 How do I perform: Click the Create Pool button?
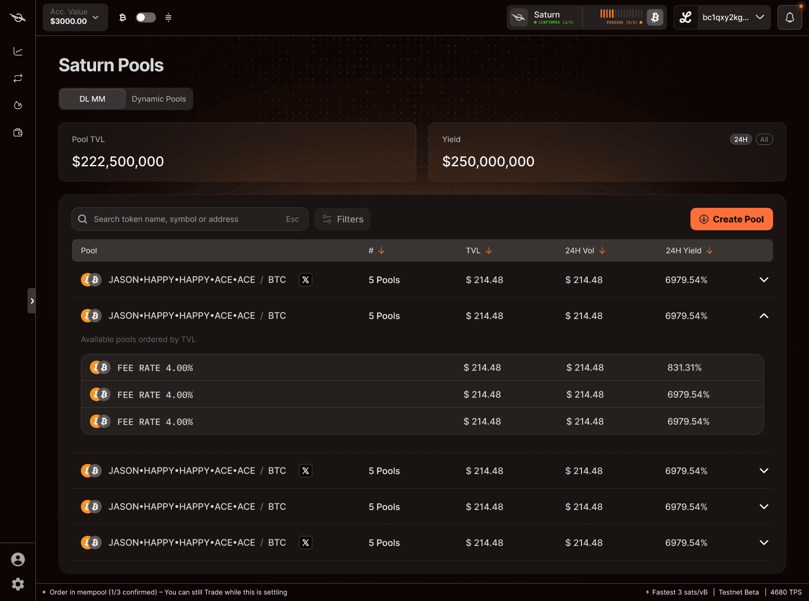point(731,219)
